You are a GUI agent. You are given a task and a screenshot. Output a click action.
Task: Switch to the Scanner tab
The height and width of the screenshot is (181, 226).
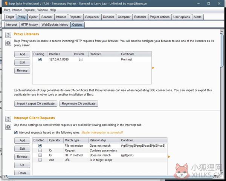(47, 17)
